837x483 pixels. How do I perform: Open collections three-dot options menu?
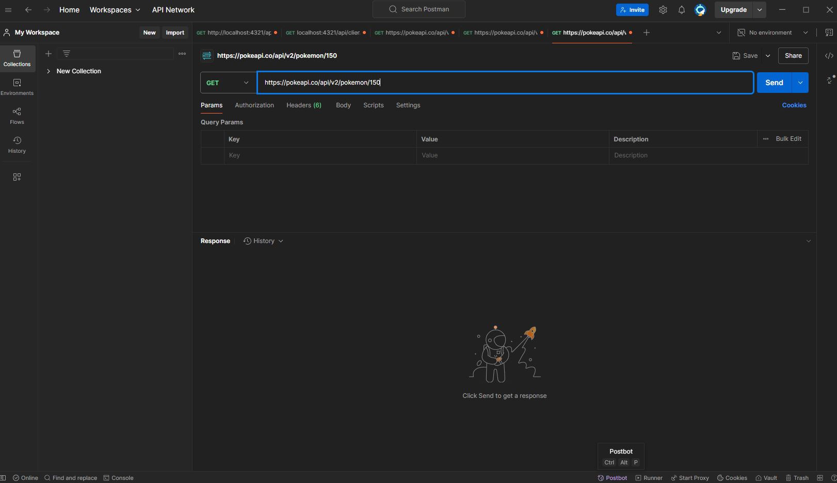pyautogui.click(x=182, y=54)
